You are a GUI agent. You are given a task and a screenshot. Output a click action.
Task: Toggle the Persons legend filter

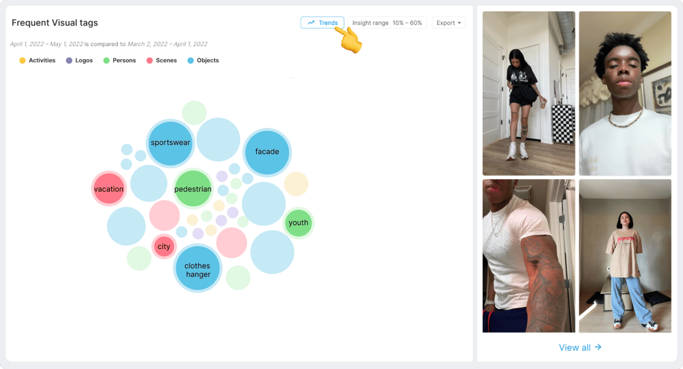pyautogui.click(x=120, y=61)
